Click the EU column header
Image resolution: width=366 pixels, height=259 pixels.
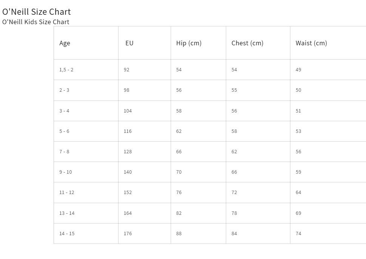(x=145, y=43)
